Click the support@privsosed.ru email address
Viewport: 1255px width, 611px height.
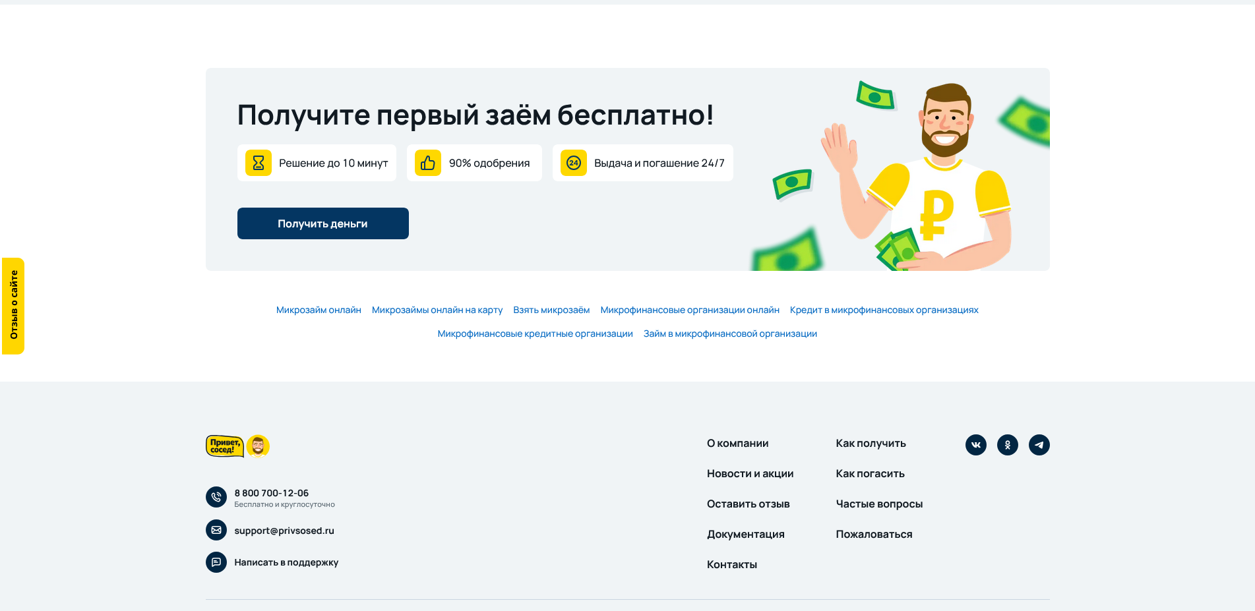[284, 530]
